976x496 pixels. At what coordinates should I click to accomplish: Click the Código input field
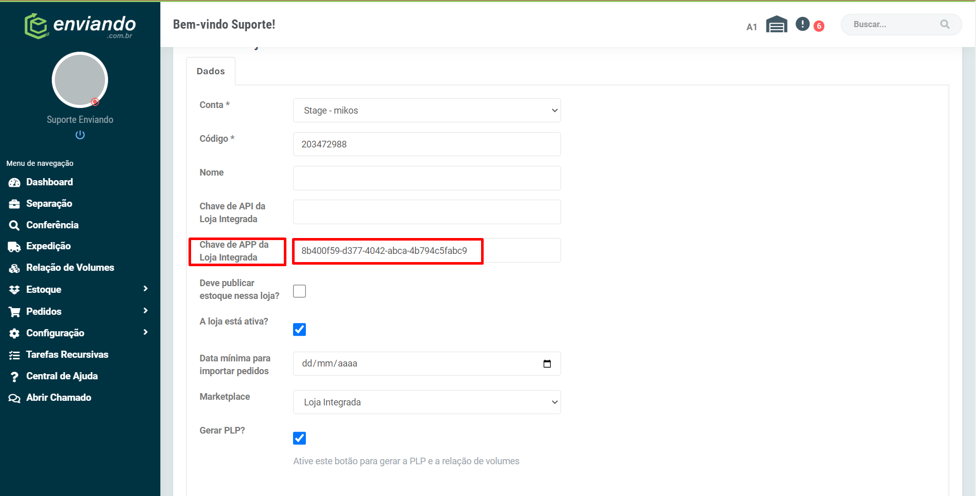coord(427,144)
